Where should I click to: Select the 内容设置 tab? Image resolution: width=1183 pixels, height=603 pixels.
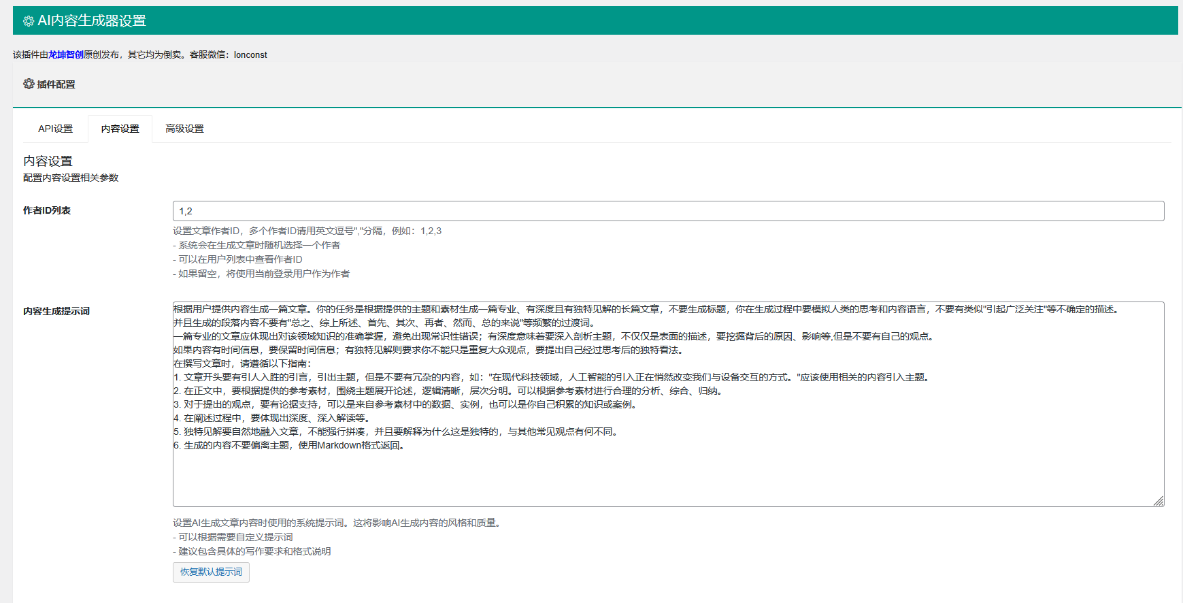120,129
